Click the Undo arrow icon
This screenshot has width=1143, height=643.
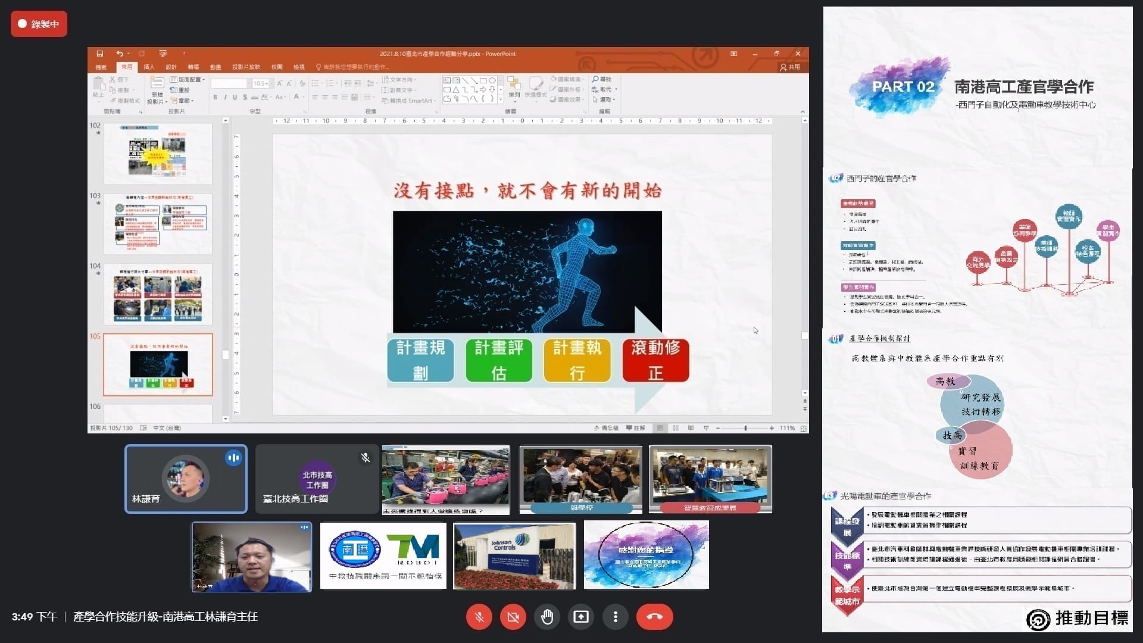[120, 54]
